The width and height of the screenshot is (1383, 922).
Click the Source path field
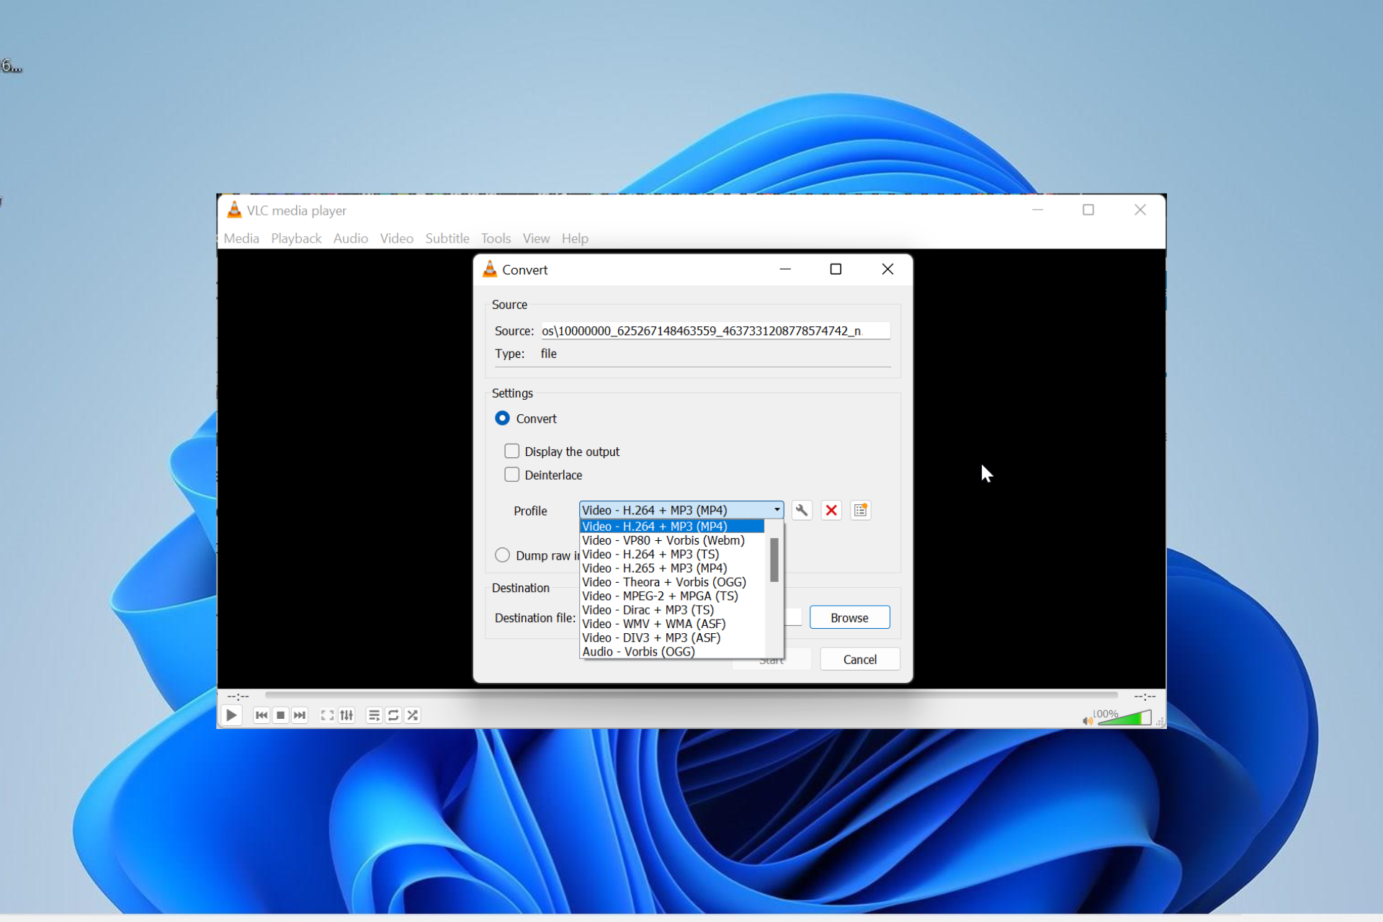(715, 331)
